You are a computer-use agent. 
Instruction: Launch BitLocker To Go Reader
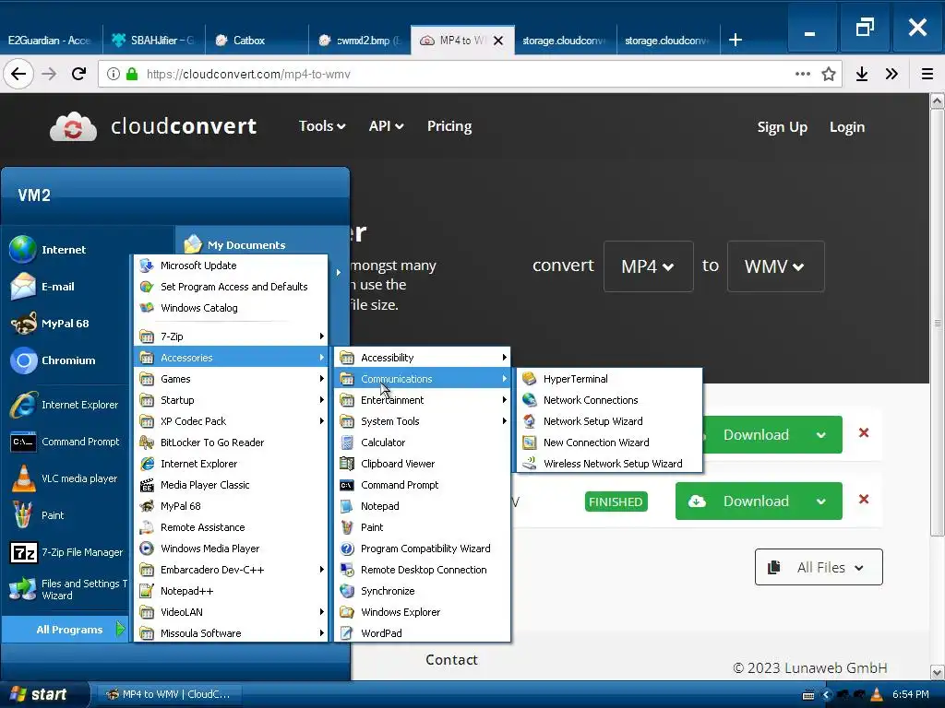tap(231, 442)
